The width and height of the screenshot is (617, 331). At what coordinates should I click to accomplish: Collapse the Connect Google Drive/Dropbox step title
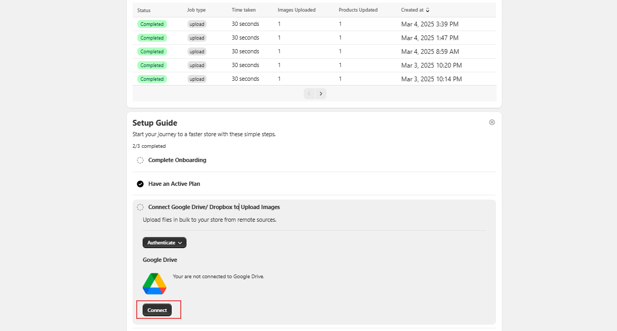tap(214, 207)
